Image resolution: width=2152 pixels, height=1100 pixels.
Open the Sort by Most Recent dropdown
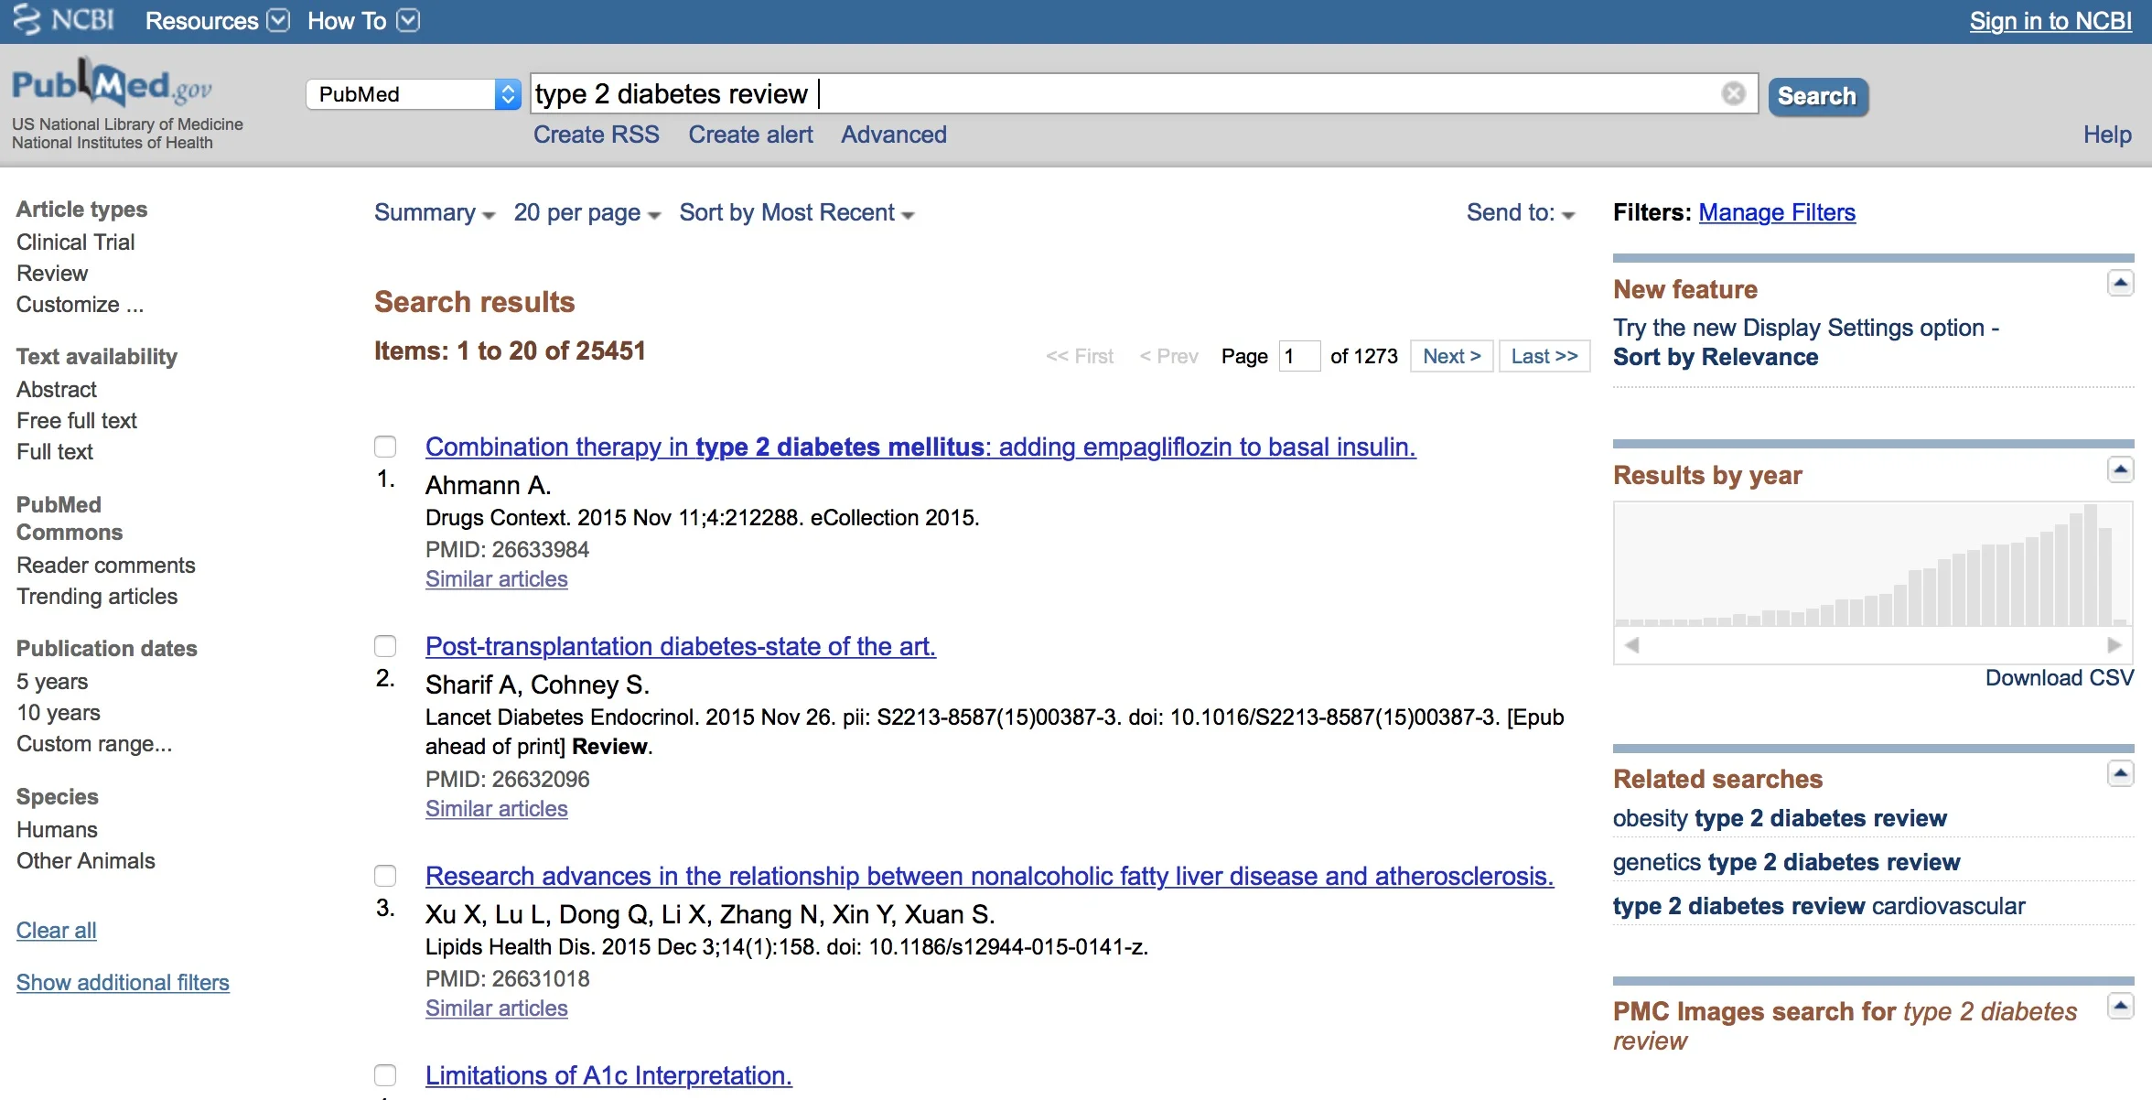pos(796,213)
